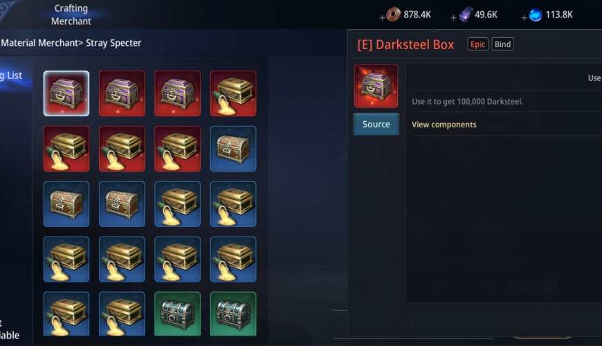
Task: Open the Source button
Action: [x=376, y=124]
